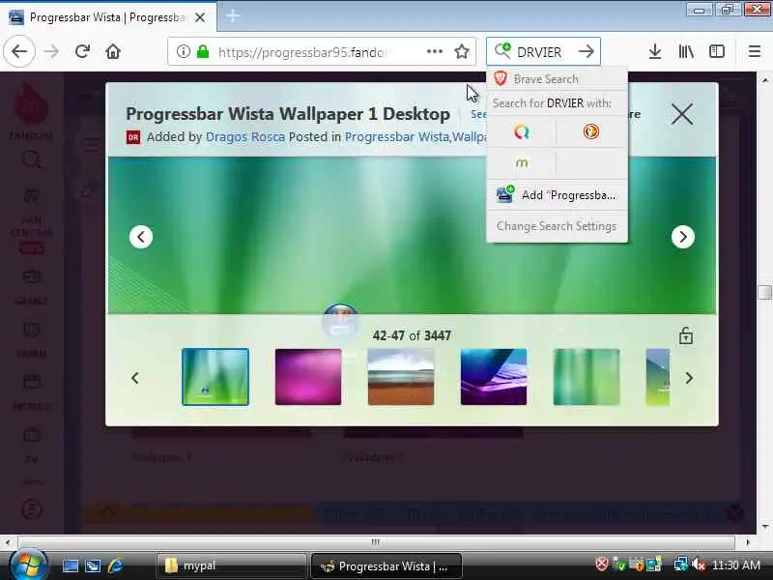Click the 11:30 AM clock
The height and width of the screenshot is (580, 773).
(736, 565)
